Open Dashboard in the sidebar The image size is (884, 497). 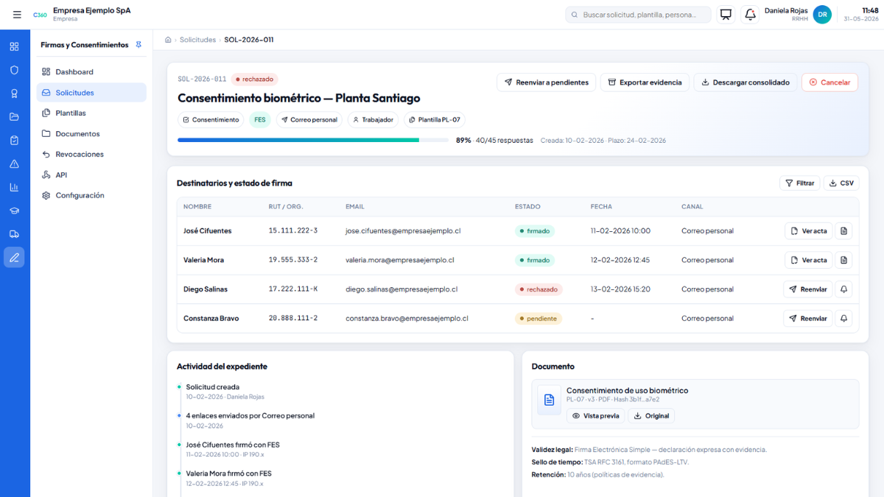pos(91,72)
